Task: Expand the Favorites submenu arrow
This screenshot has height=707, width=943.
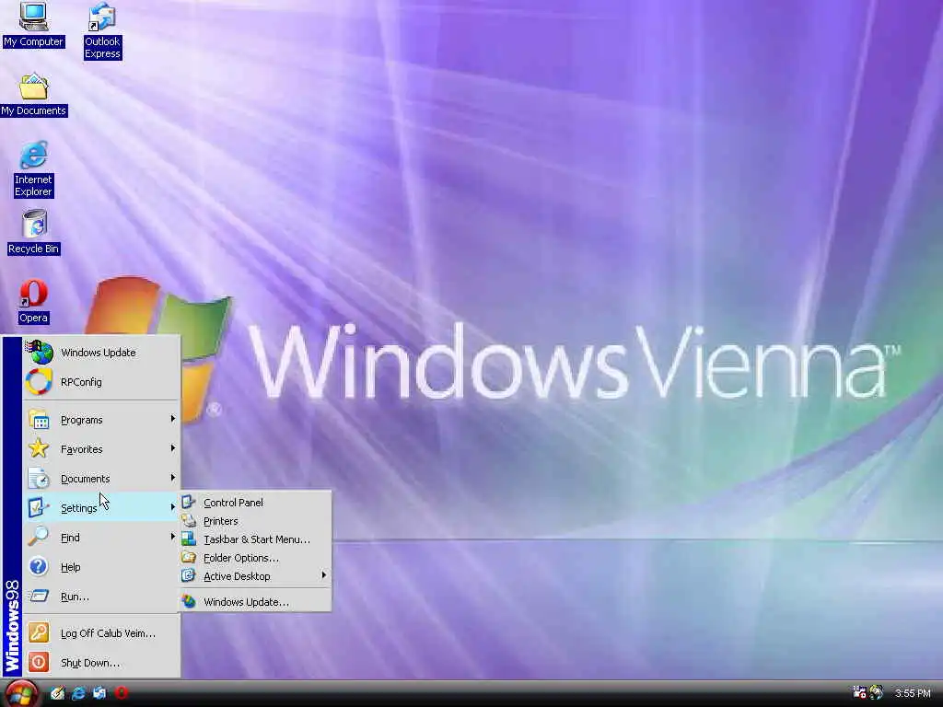Action: pos(172,448)
